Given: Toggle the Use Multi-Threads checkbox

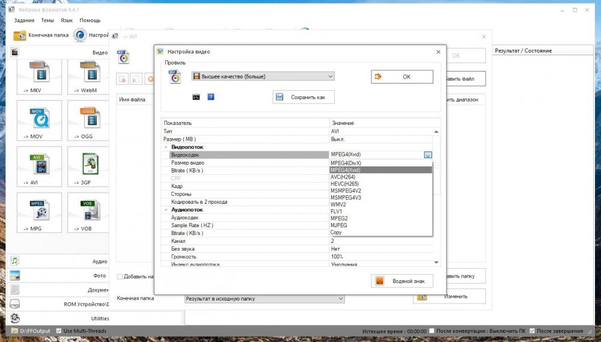Looking at the screenshot, I should click(59, 331).
